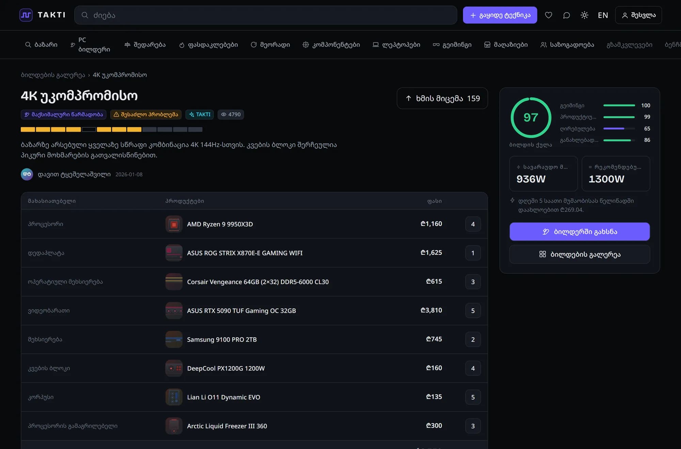Image resolution: width=681 pixels, height=449 pixels.
Task: Click the ბილდერში გახსნა button
Action: pos(580,231)
